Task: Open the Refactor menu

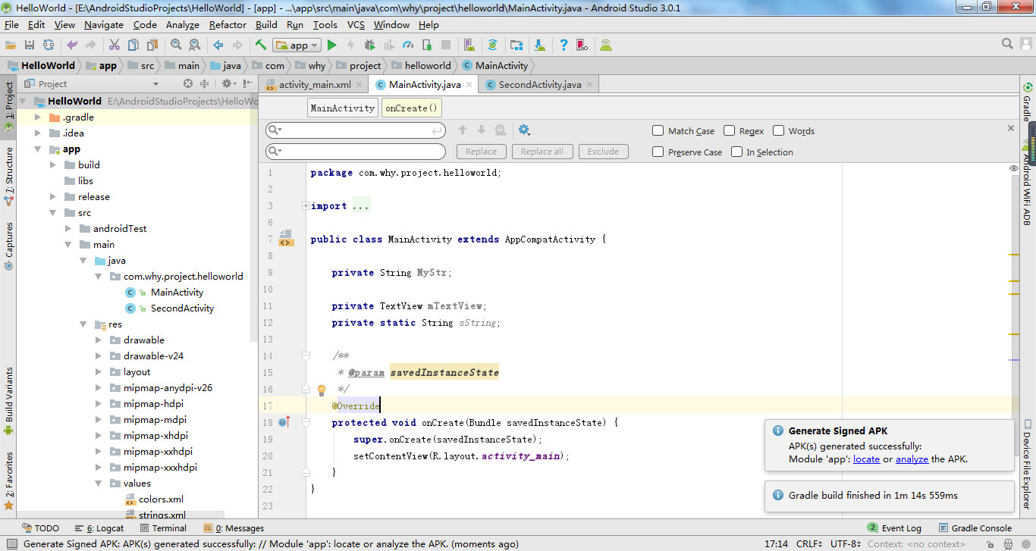Action: (x=228, y=25)
